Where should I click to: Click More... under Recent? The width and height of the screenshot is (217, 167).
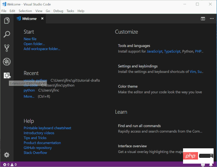(x=29, y=96)
